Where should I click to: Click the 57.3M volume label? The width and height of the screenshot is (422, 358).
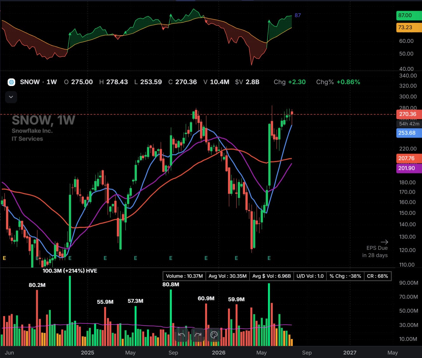pyautogui.click(x=136, y=301)
